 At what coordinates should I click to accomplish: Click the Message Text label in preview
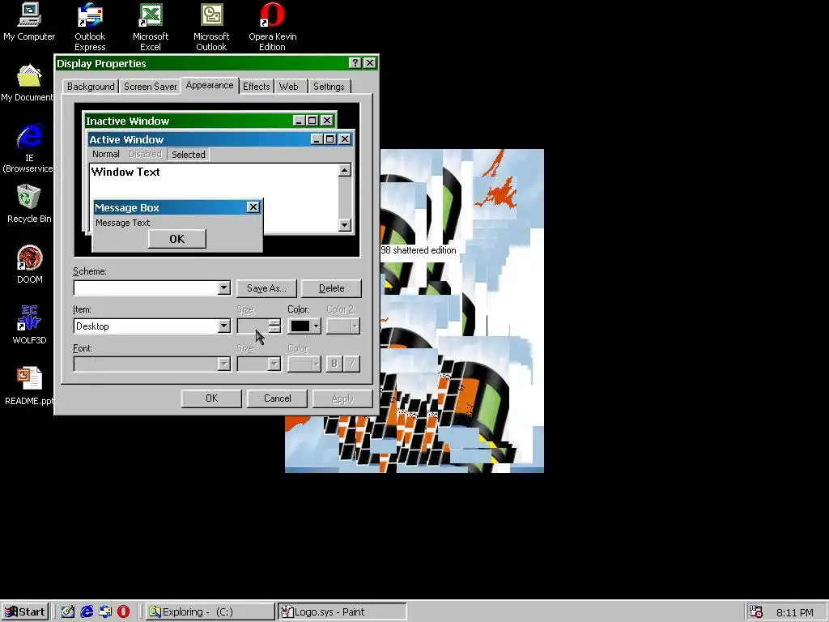(123, 223)
